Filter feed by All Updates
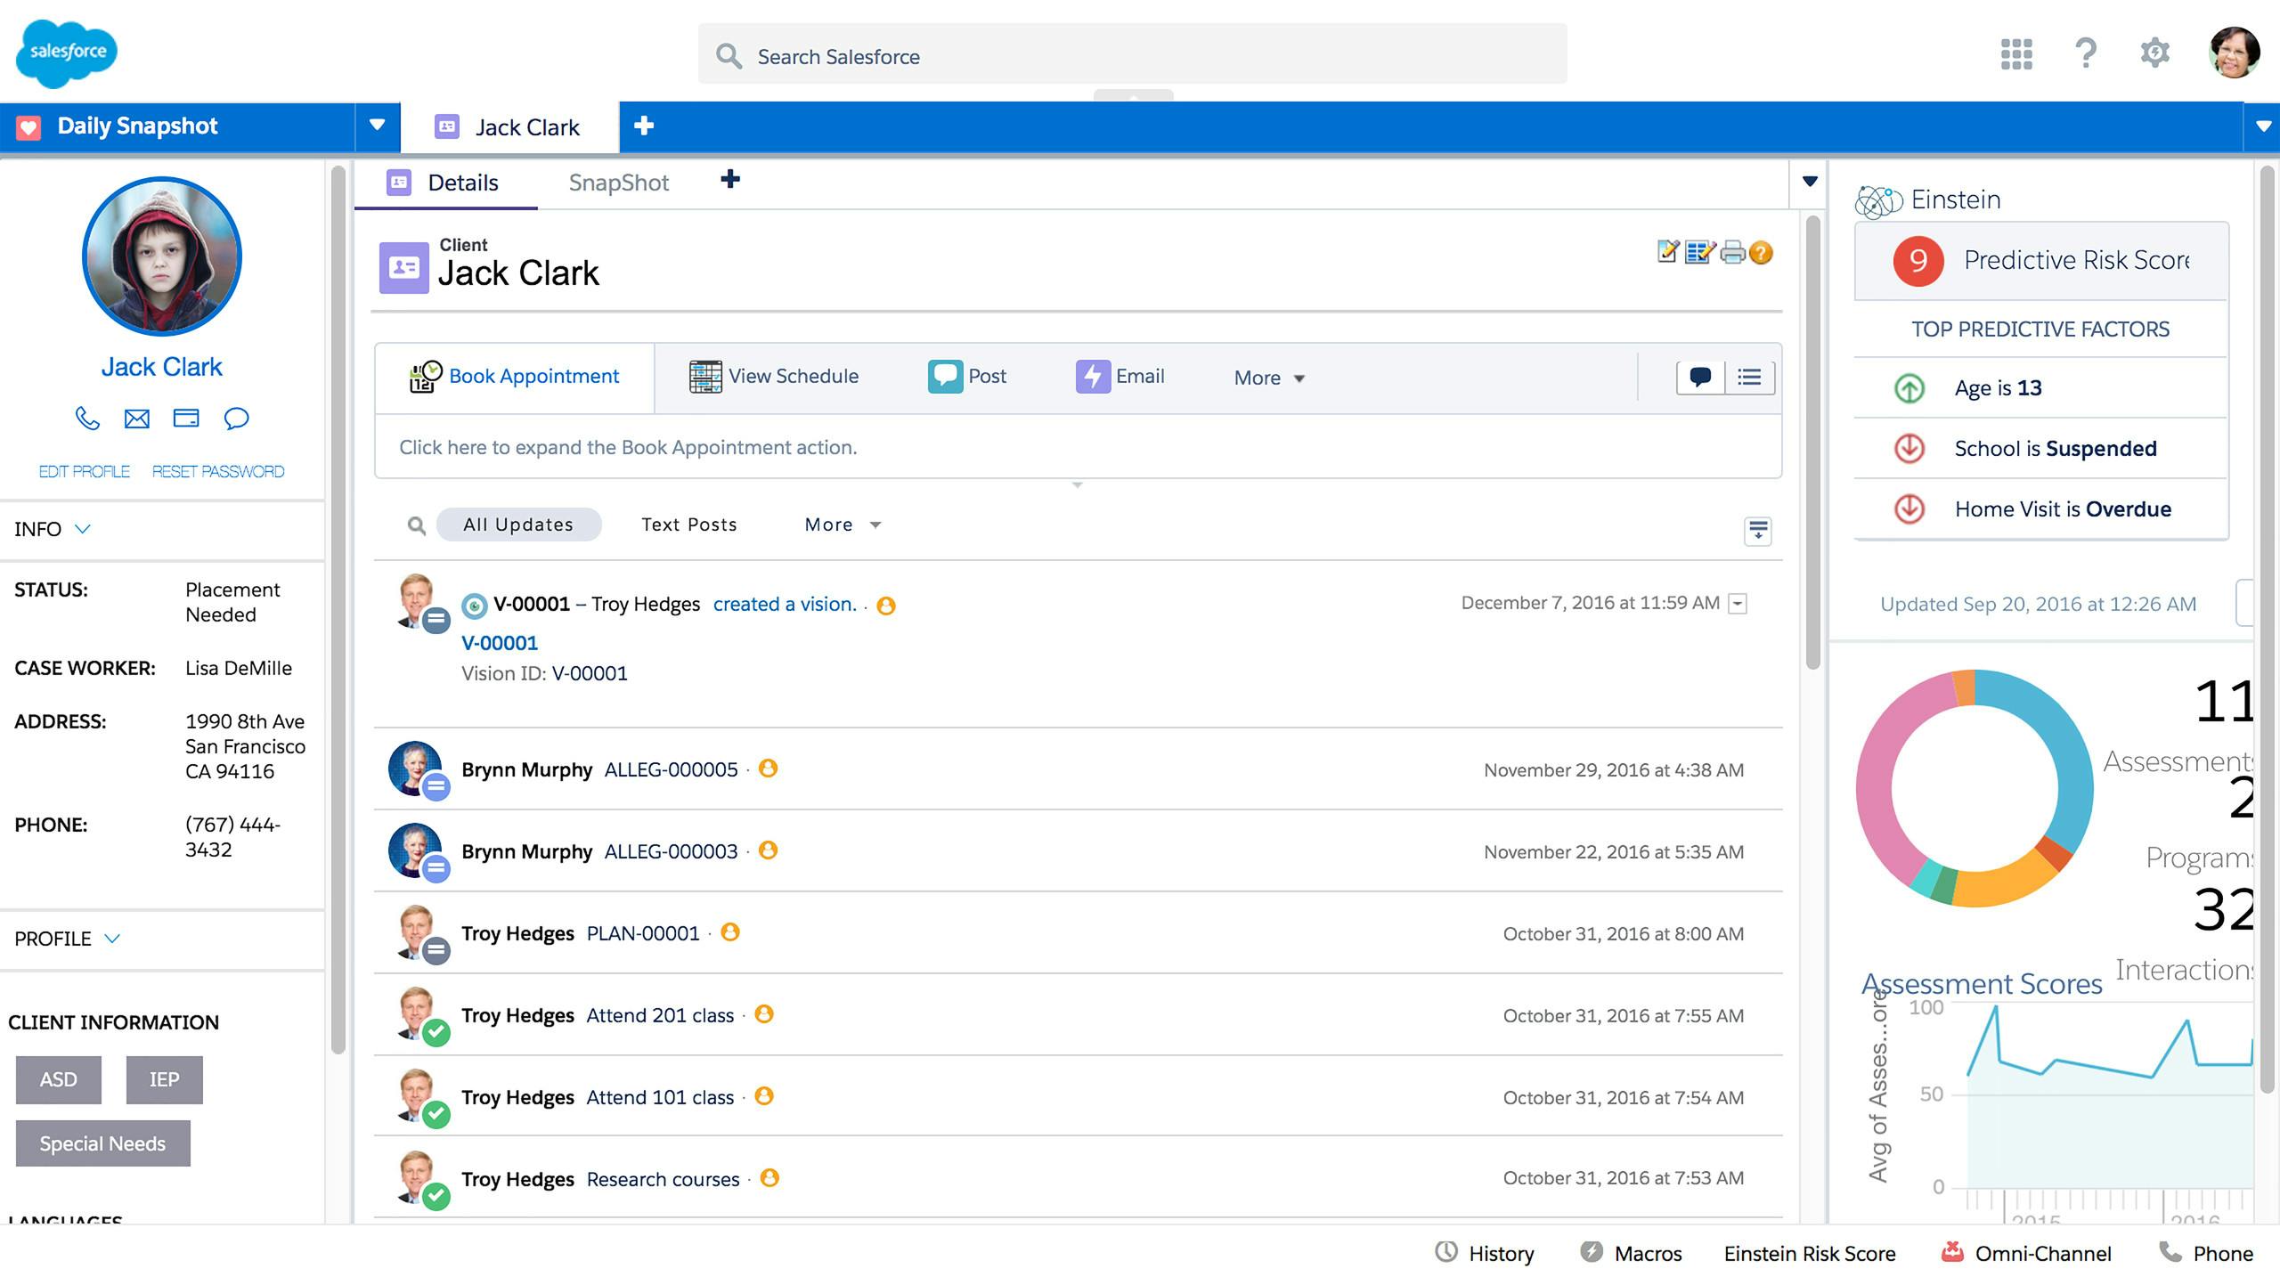The height and width of the screenshot is (1277, 2280). (518, 525)
